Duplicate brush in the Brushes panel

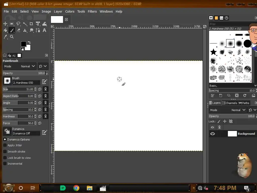229,95
